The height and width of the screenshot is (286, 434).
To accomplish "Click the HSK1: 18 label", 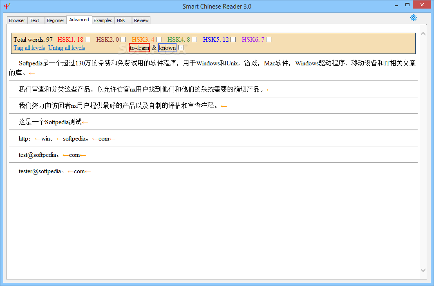I will (x=70, y=40).
